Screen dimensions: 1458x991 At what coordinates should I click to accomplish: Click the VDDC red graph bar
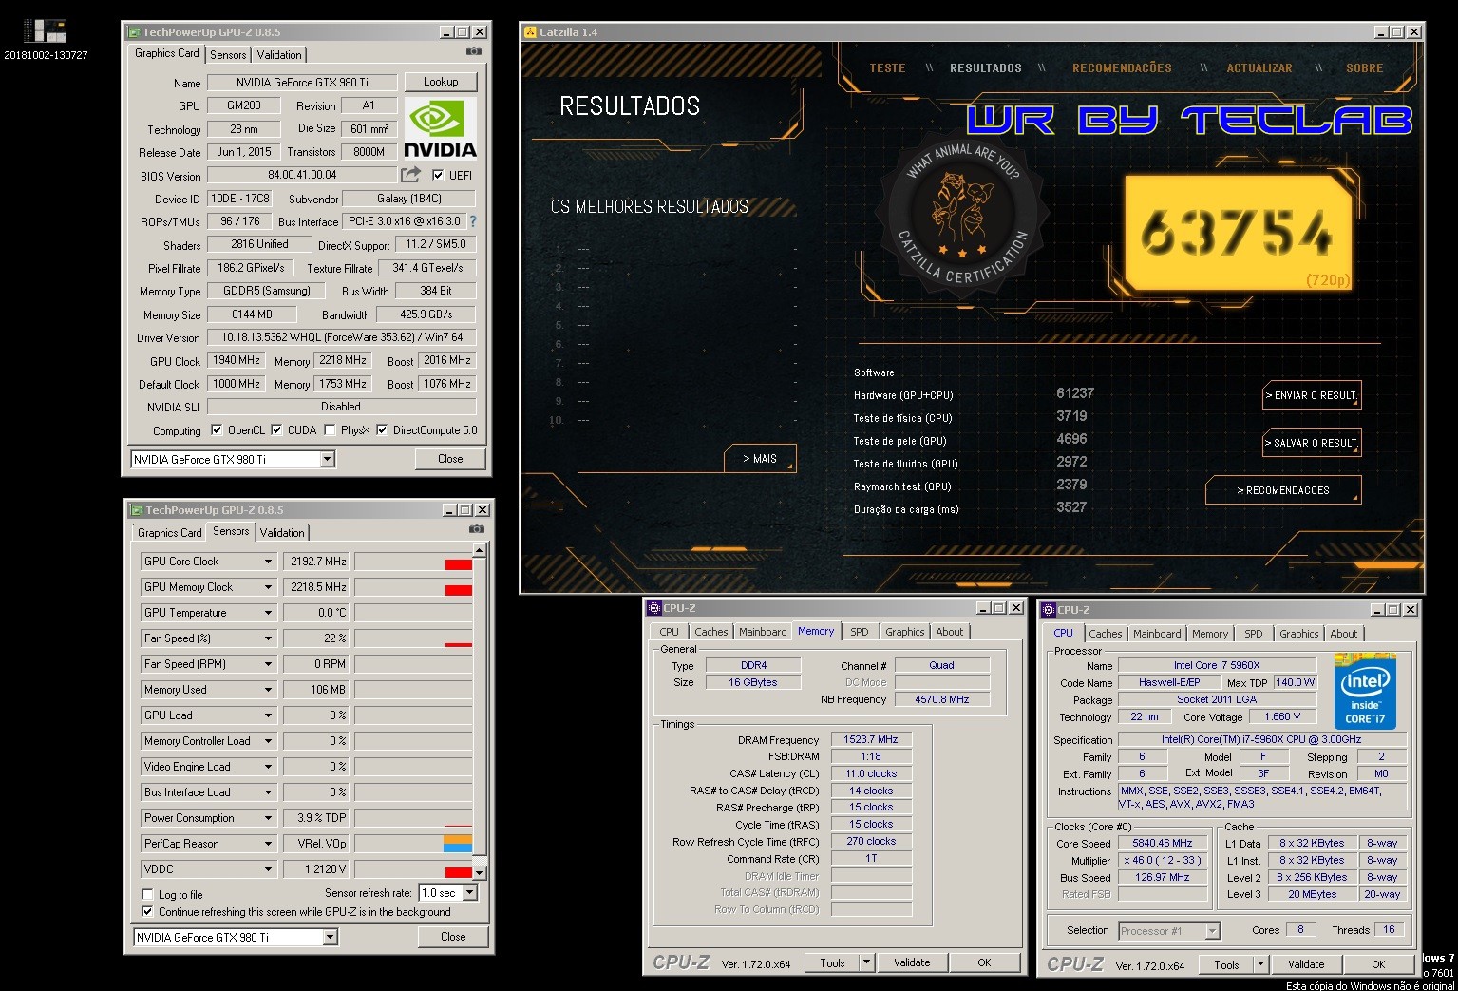459,872
